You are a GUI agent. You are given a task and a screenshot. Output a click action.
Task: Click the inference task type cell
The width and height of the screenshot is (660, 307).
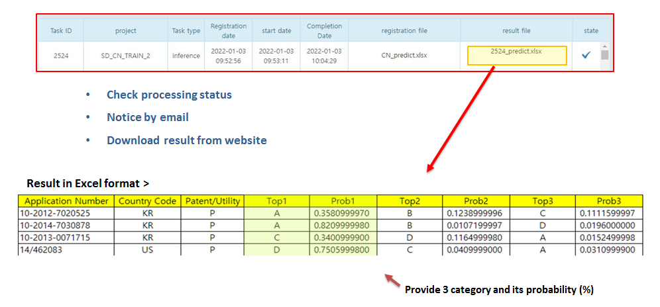[x=186, y=56]
